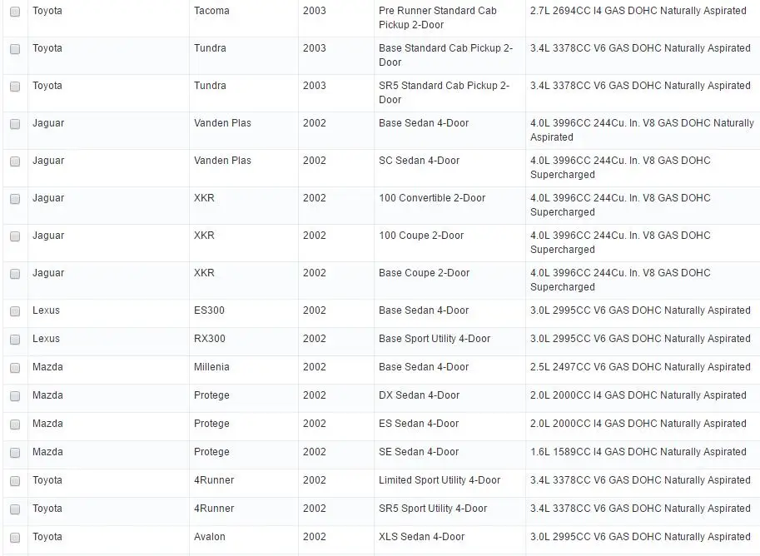Click 'XKR' model in Base Coupe row
Image resolution: width=760 pixels, height=556 pixels.
coord(204,273)
